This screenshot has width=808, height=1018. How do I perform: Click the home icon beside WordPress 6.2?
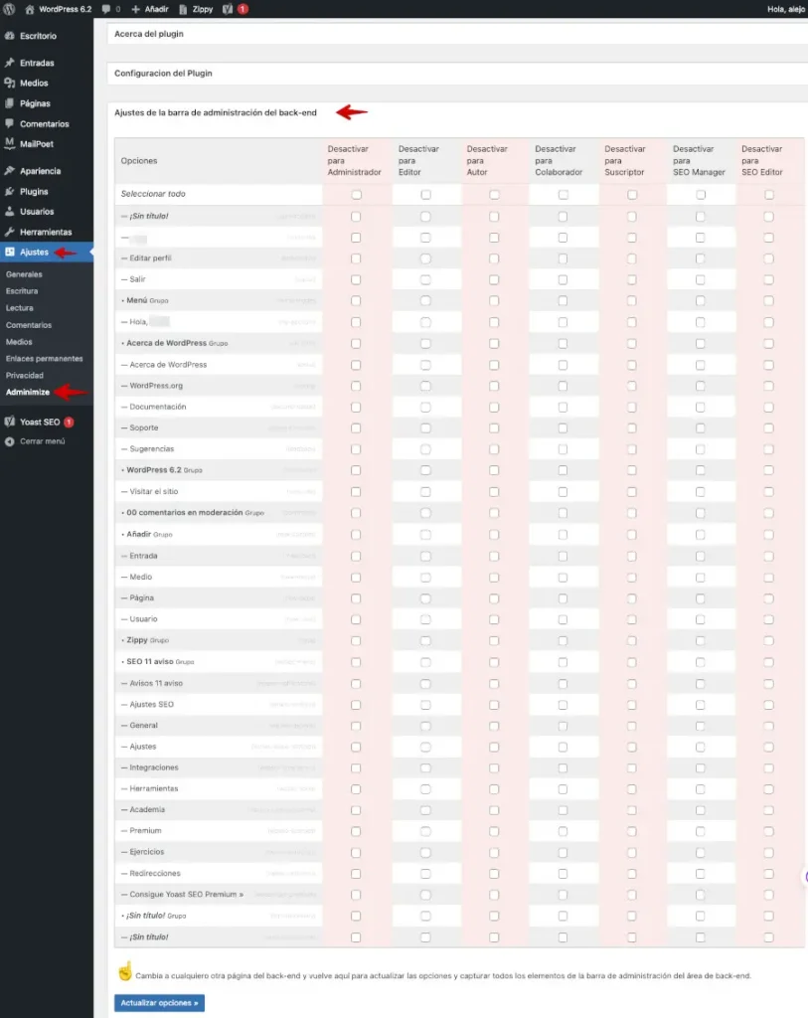click(29, 9)
